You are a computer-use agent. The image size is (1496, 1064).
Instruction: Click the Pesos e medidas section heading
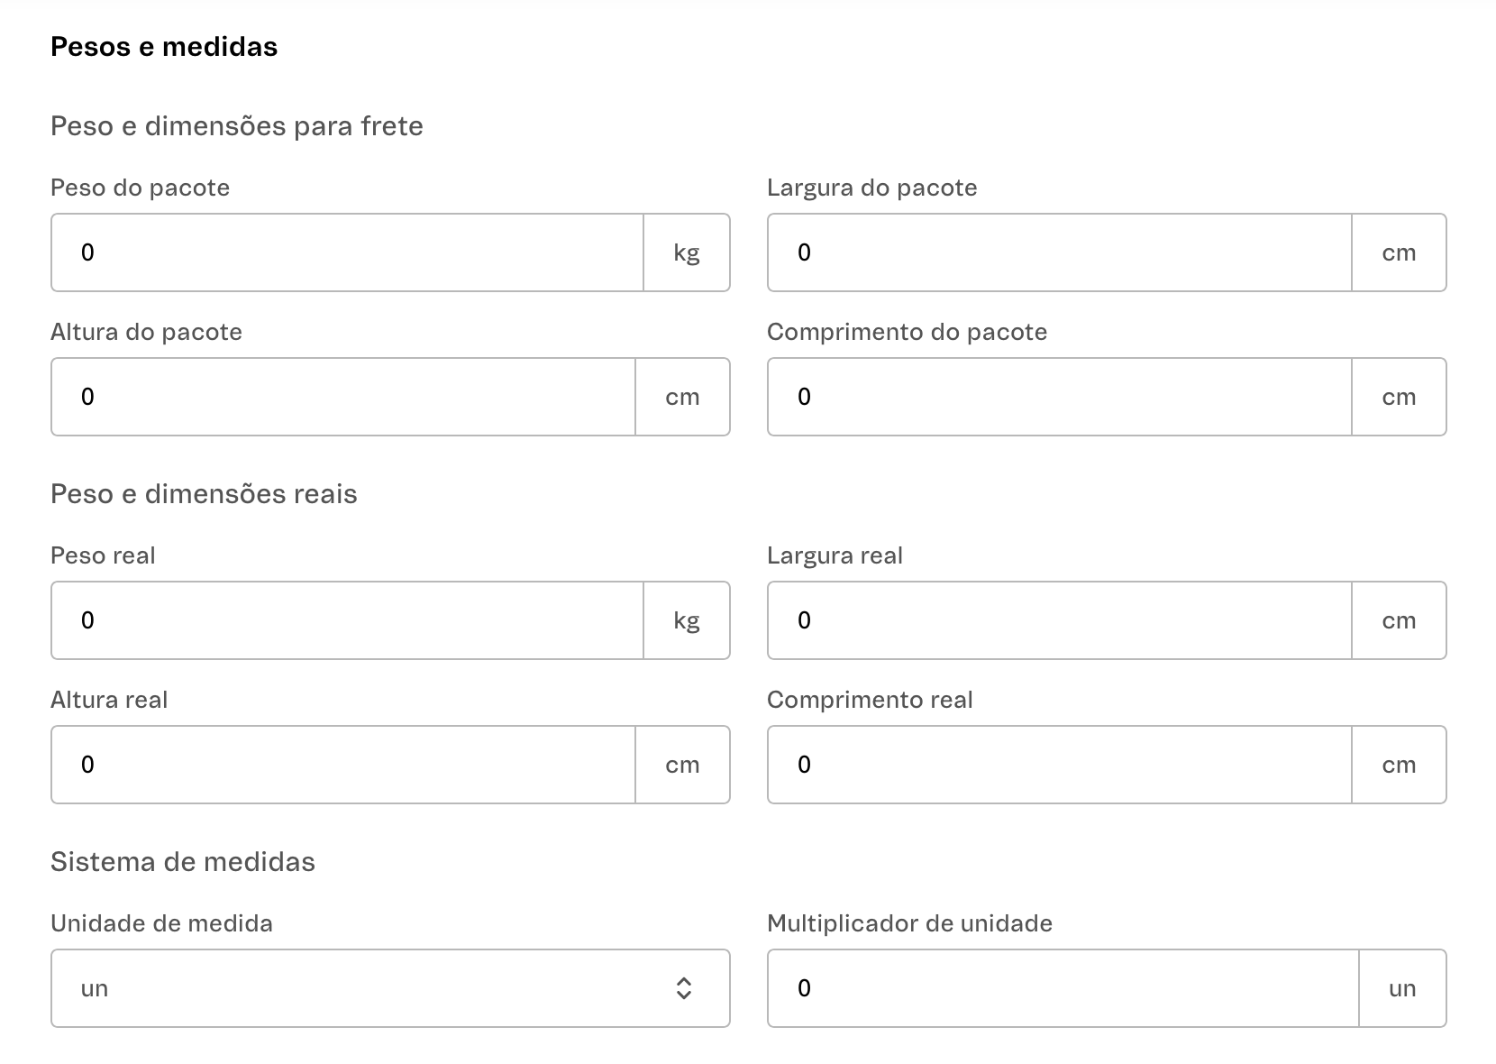(x=164, y=46)
